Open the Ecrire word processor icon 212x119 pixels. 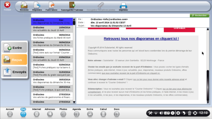[90, 114]
